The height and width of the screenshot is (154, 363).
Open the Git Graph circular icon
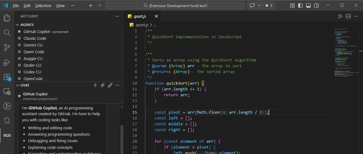(7, 106)
